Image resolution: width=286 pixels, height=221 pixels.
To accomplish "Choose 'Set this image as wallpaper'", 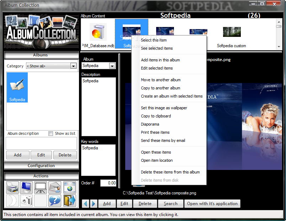I will pyautogui.click(x=164, y=108).
